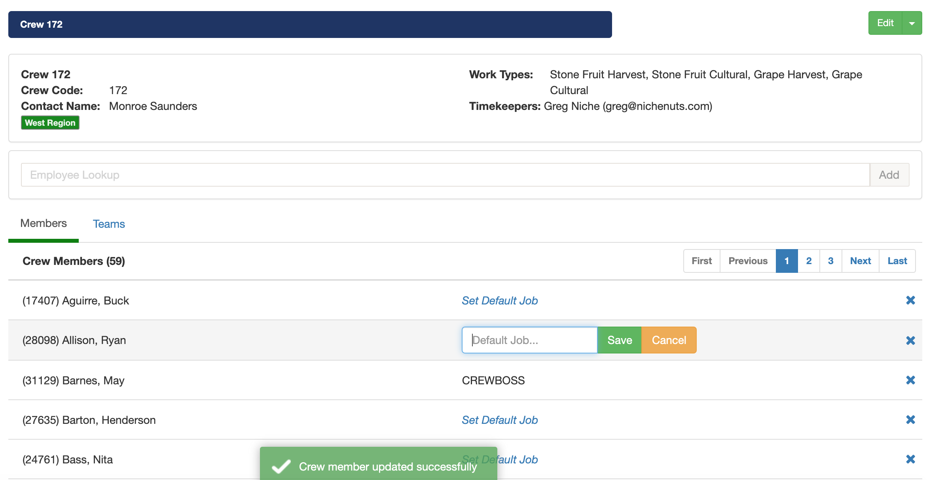The width and height of the screenshot is (927, 480).
Task: Jump to Last page of members
Action: [x=897, y=261]
